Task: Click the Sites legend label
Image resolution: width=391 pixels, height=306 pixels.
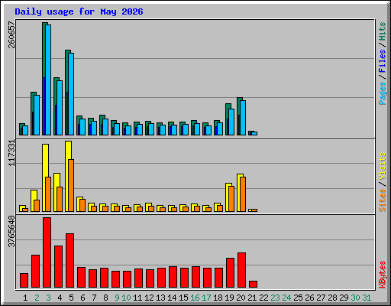Action: [382, 200]
